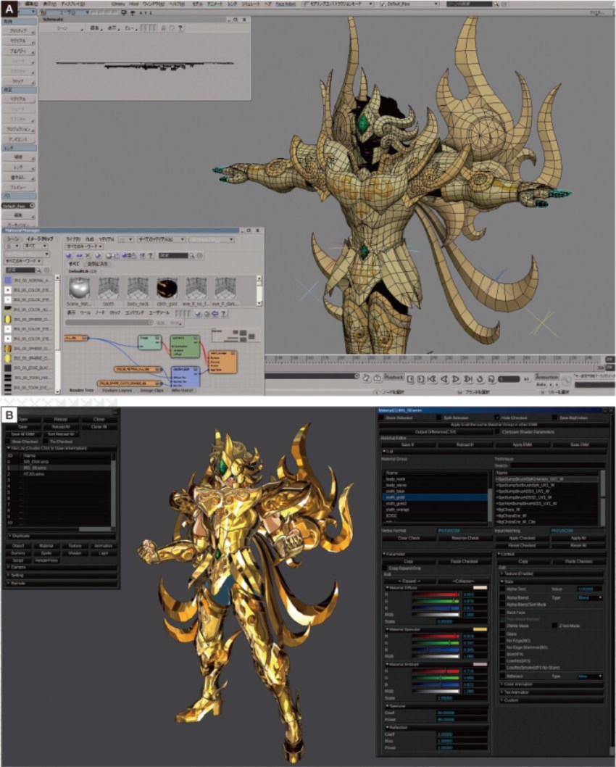616x767 pixels.
Task: Select the IRG_00_NORMAL_A... image clip icon
Action: point(8,281)
